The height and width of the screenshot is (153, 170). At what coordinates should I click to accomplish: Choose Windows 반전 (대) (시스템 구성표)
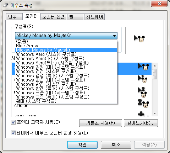tap(66, 80)
